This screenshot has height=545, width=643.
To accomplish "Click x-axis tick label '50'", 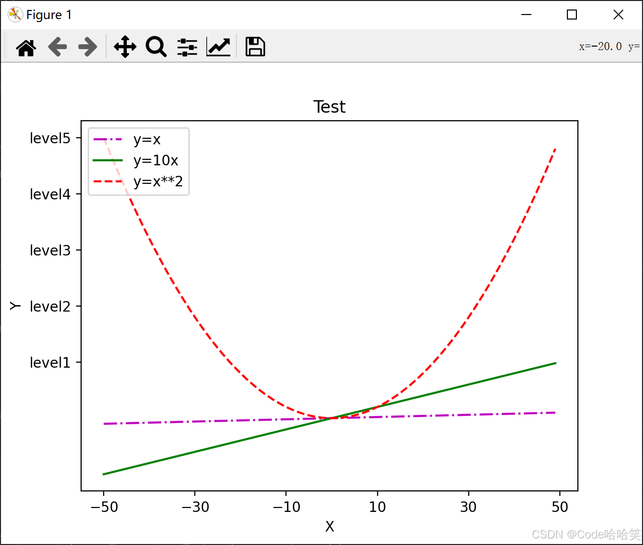I will point(560,507).
